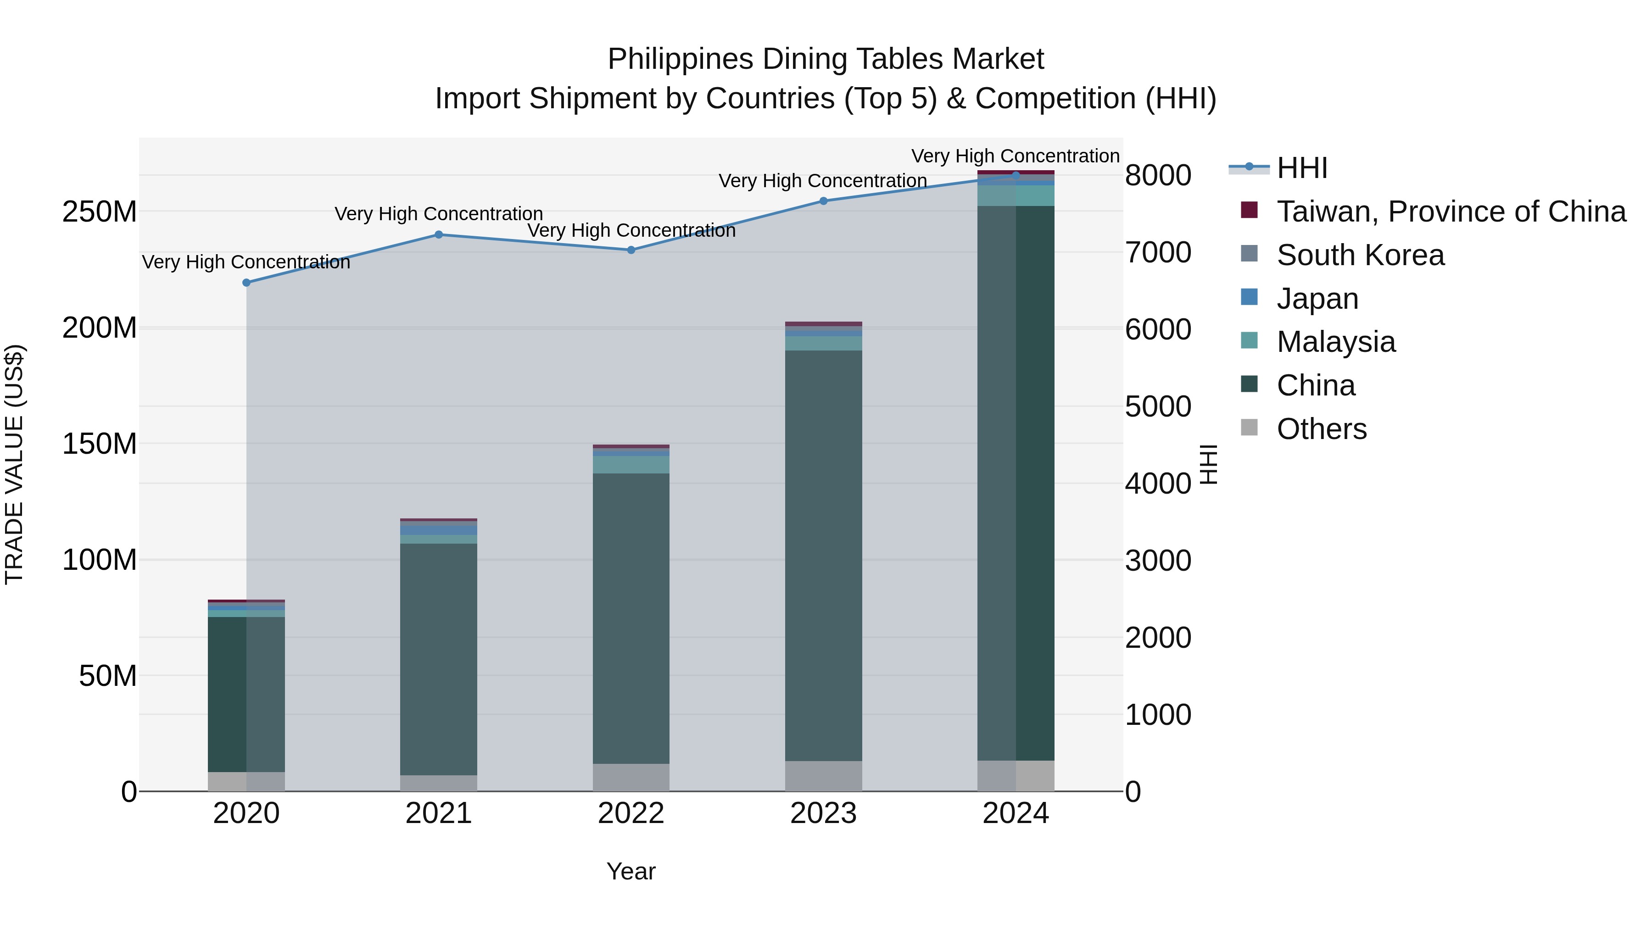Click the China bar segment for 2023
Screen dimensions: 1652x929
point(823,556)
